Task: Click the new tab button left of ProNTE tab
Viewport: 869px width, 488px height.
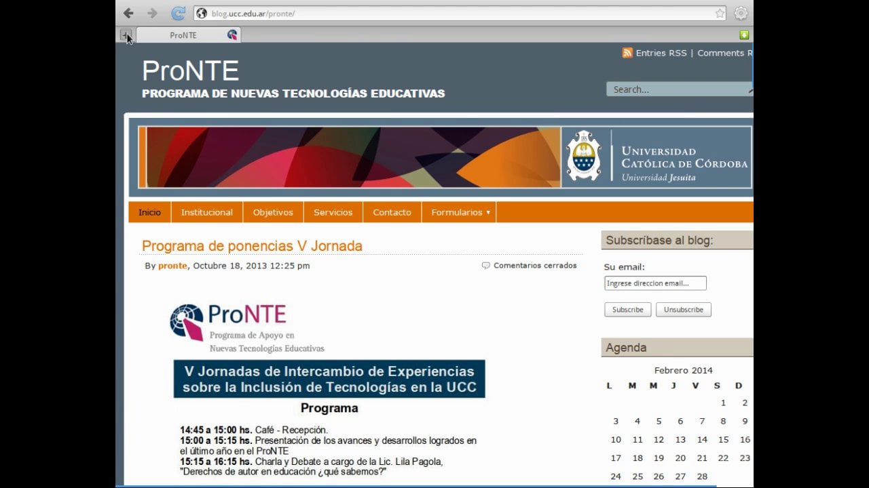Action: pyautogui.click(x=126, y=35)
